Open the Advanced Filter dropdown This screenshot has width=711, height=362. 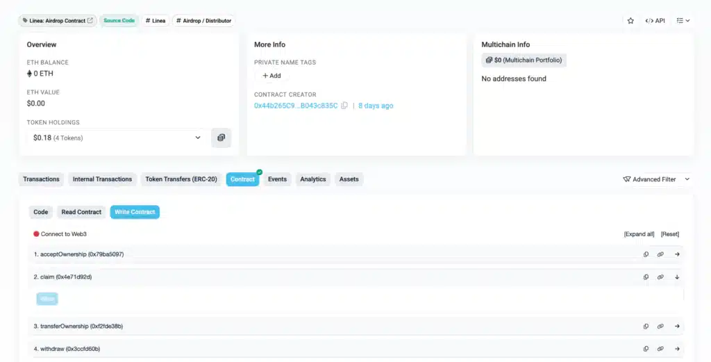[656, 179]
